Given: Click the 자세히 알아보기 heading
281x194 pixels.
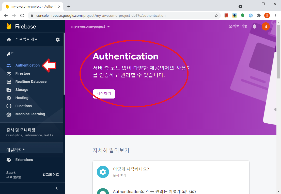Looking at the screenshot, I should [x=111, y=150].
